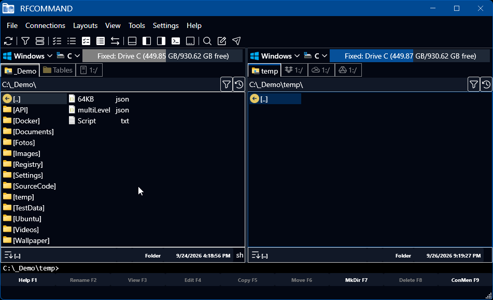This screenshot has width=493, height=300.
Task: Click left panel status bar sort icon
Action: click(x=8, y=255)
